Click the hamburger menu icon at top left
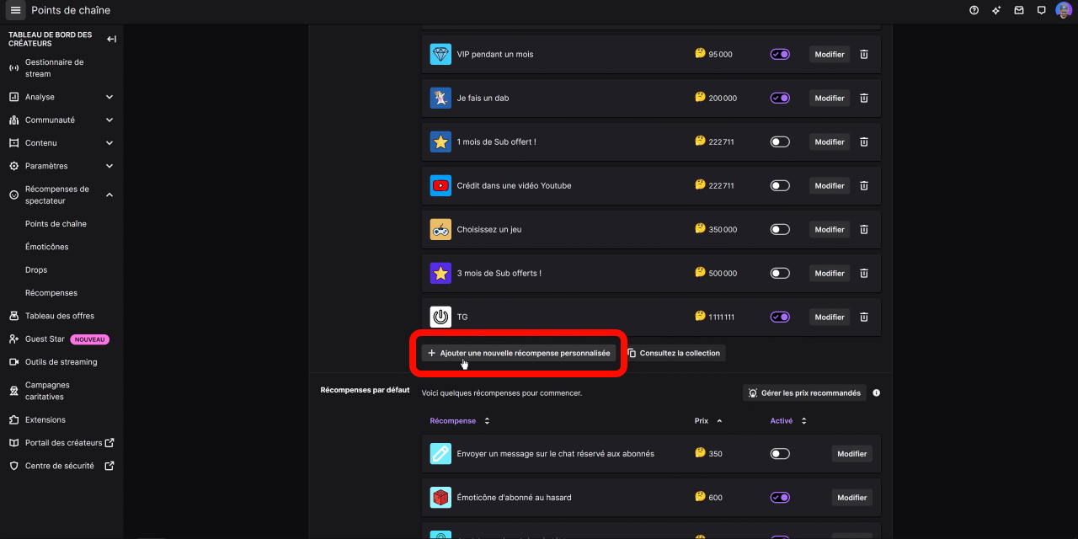 (x=15, y=10)
